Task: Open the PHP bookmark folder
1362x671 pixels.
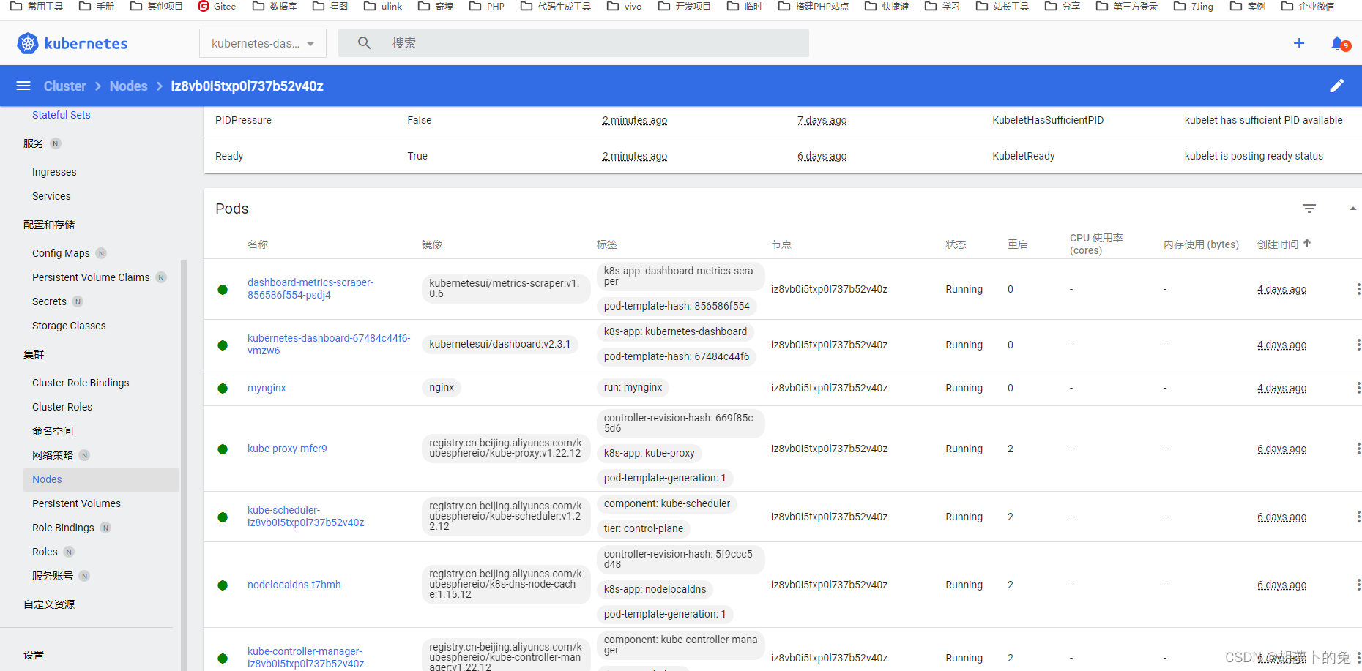Action: point(487,6)
